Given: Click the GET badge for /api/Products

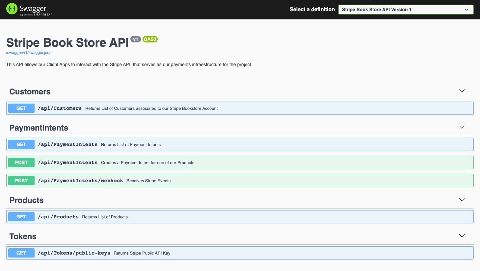Looking at the screenshot, I should click(x=21, y=217).
